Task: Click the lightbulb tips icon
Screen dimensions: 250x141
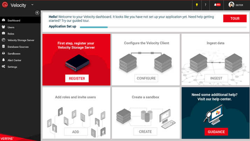Action: click(197, 5)
